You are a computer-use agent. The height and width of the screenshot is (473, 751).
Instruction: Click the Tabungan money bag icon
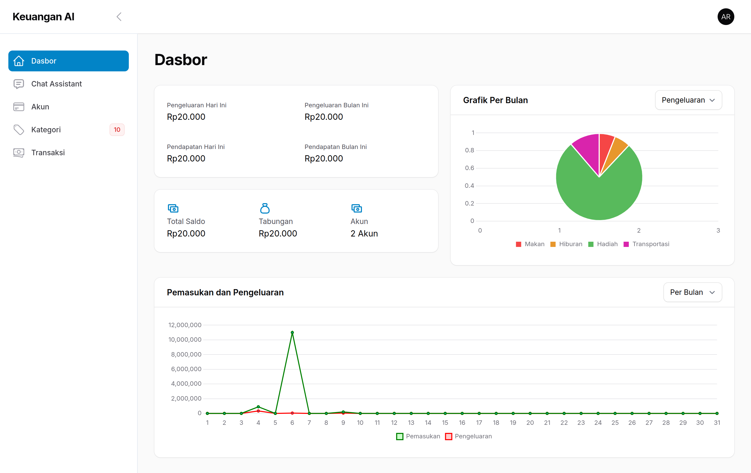(x=265, y=208)
